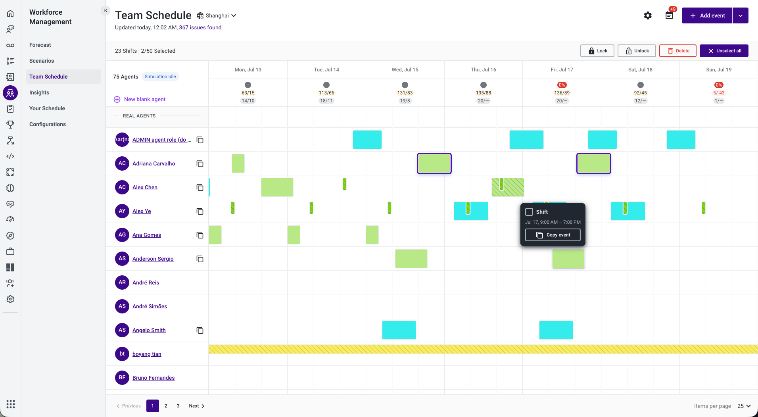Deselect the selected green shift on Jul 15
Image resolution: width=758 pixels, height=417 pixels.
[434, 163]
